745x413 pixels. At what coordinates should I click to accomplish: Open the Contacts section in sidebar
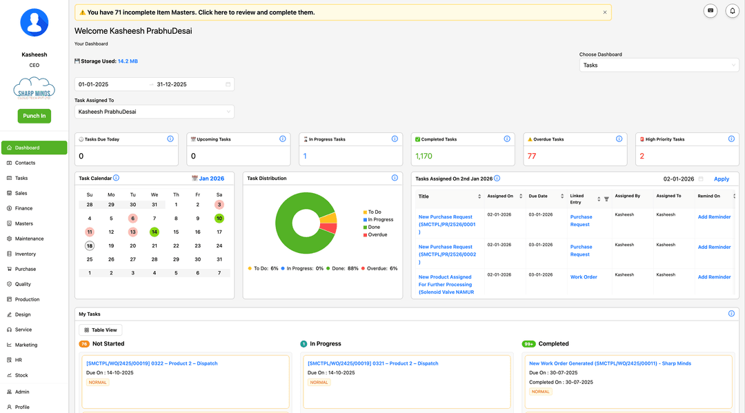point(25,162)
